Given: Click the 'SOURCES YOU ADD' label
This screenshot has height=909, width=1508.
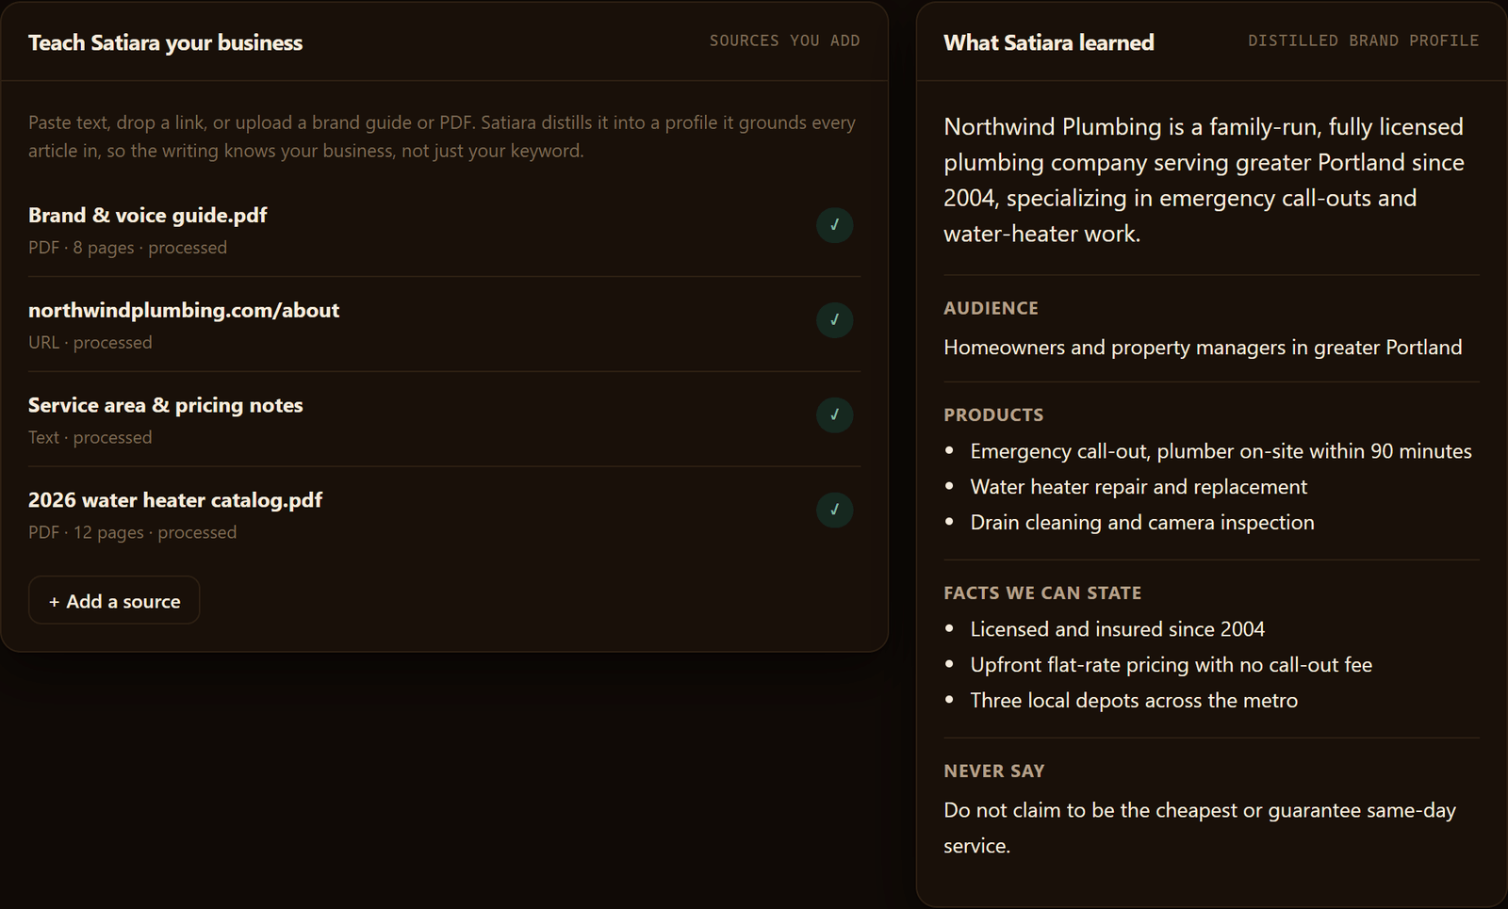Looking at the screenshot, I should click(784, 41).
